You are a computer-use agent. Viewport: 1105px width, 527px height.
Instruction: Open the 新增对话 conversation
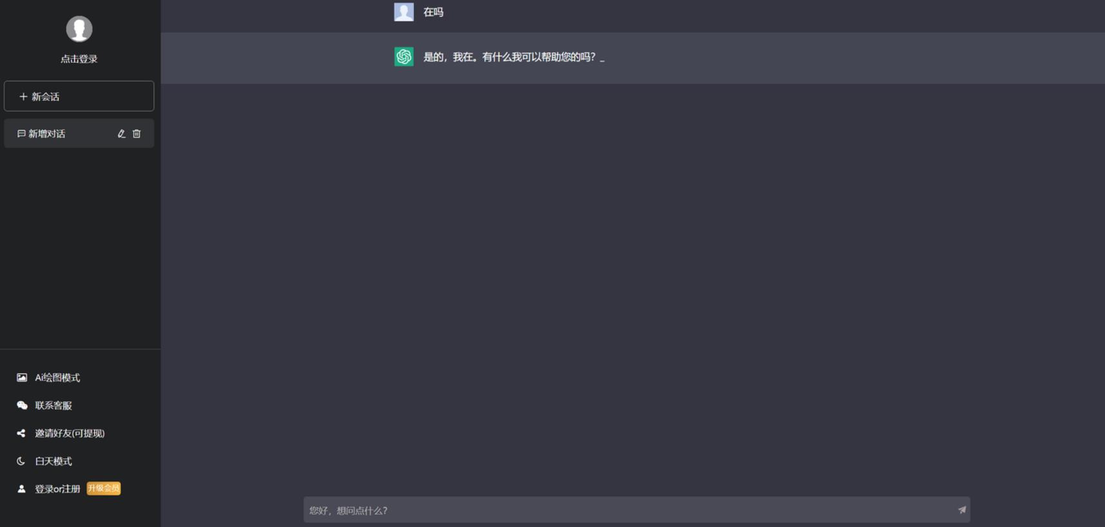coord(79,134)
